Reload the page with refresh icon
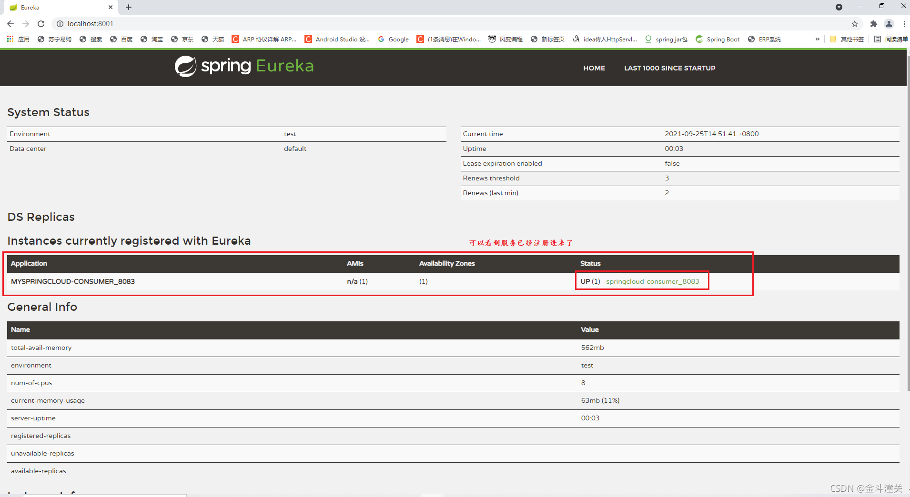Image resolution: width=910 pixels, height=497 pixels. coord(41,24)
